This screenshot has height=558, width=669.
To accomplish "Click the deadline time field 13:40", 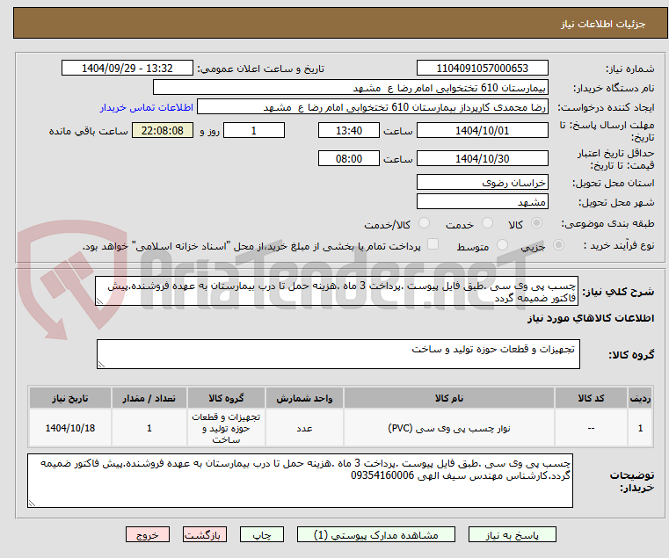I will click(x=349, y=131).
